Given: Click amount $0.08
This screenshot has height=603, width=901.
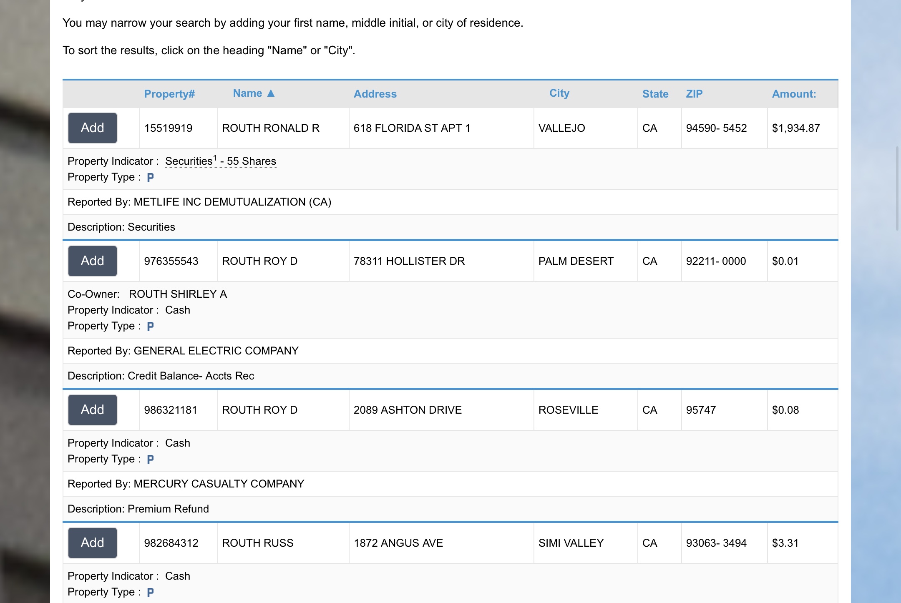Looking at the screenshot, I should click(785, 410).
